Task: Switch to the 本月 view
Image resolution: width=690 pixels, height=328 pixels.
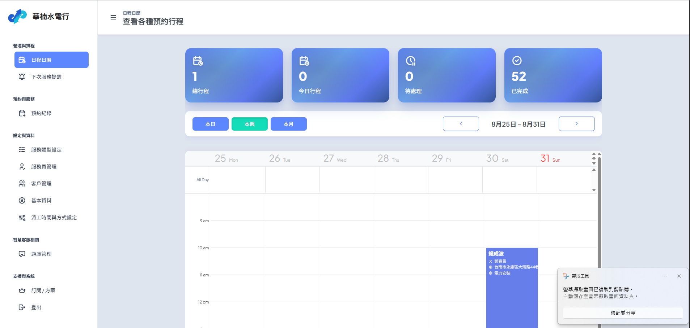Action: [x=288, y=124]
